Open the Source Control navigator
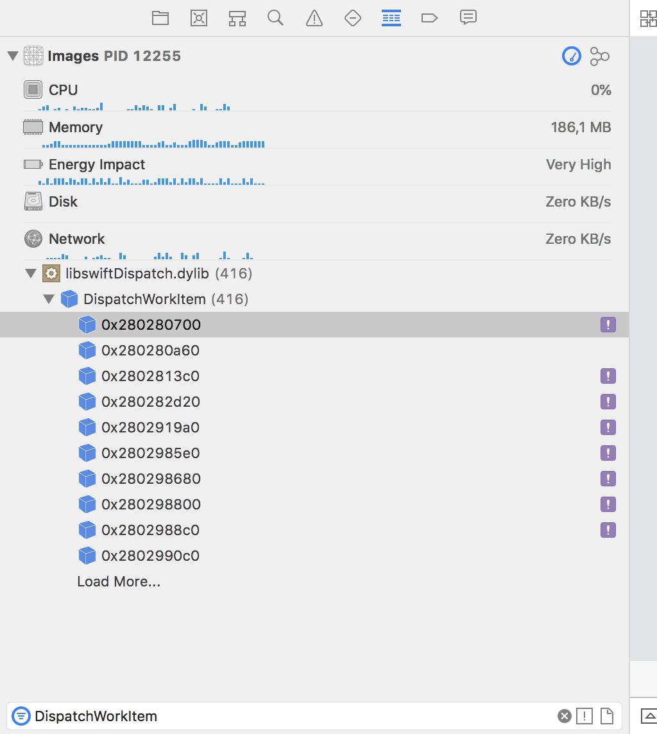The width and height of the screenshot is (657, 734). (198, 18)
